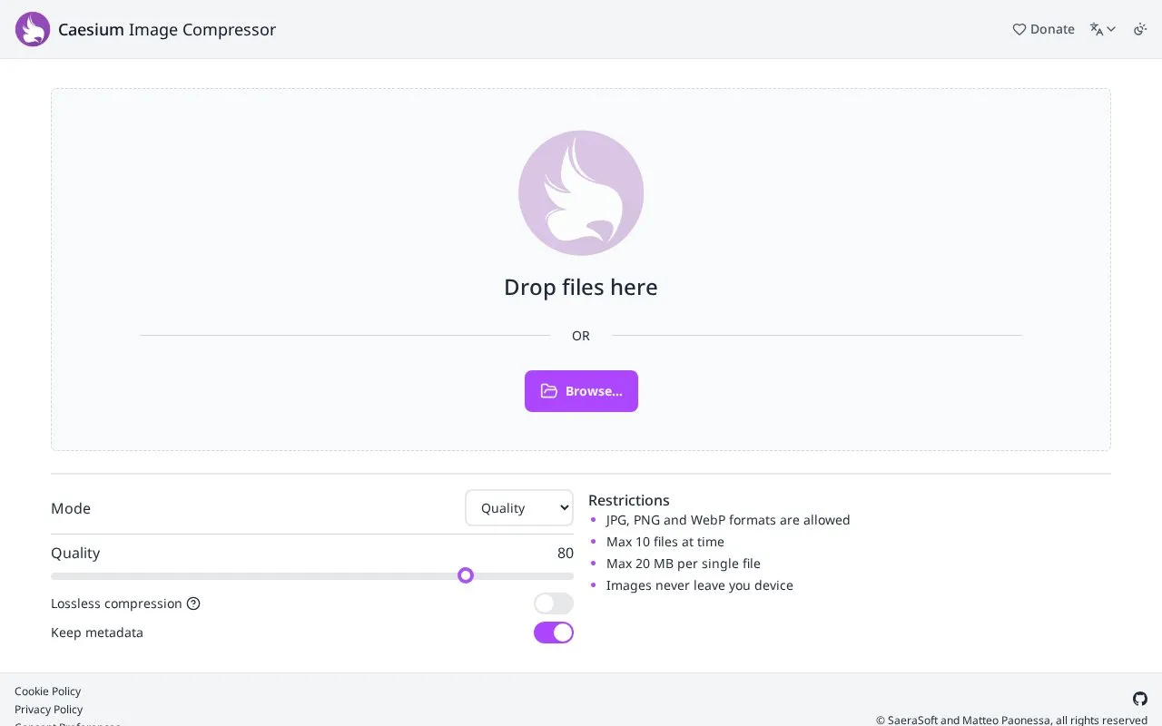1162x726 pixels.
Task: Click the Browse... button
Action: [581, 391]
